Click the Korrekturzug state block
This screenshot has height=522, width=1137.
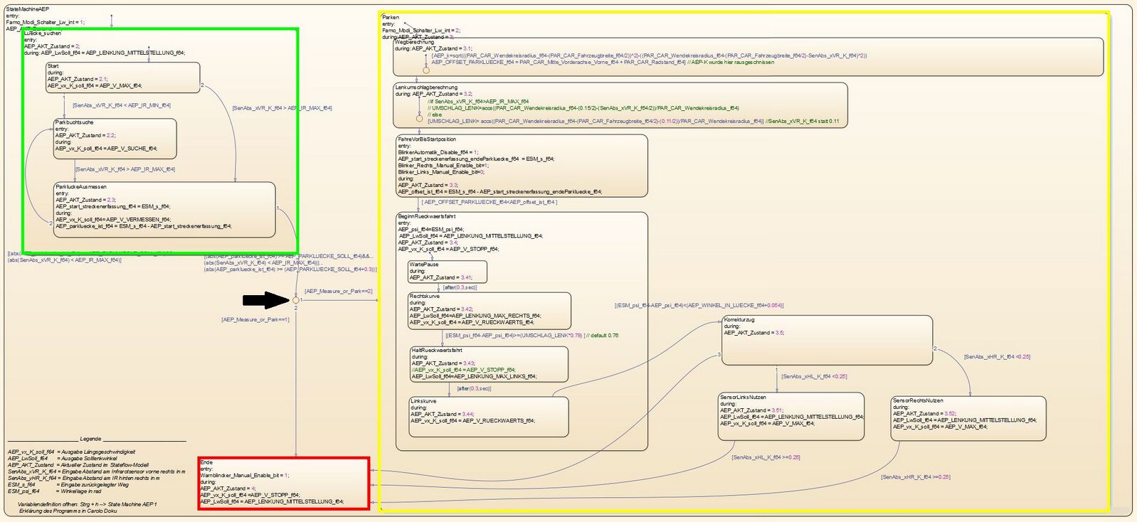pos(826,341)
